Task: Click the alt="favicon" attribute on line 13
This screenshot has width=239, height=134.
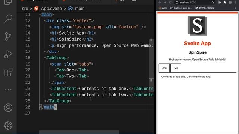Action: [x=122, y=27]
